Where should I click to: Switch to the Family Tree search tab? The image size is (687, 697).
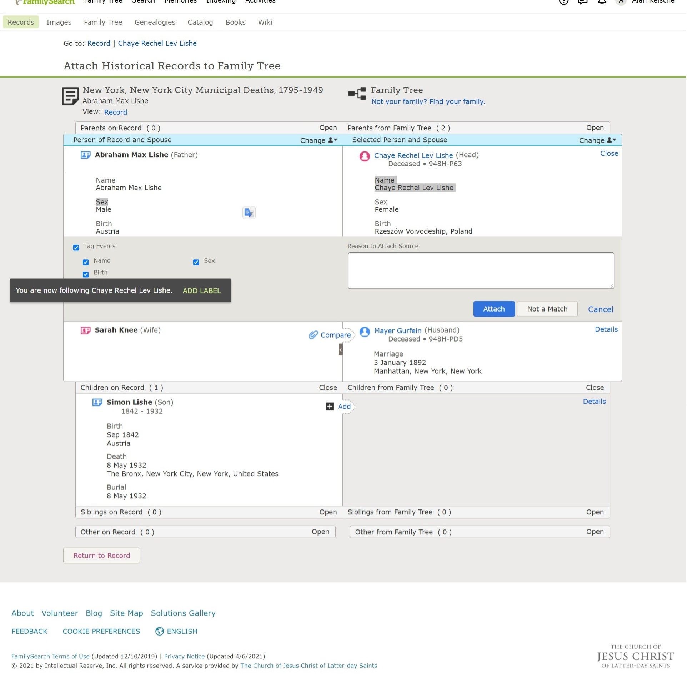pyautogui.click(x=103, y=22)
